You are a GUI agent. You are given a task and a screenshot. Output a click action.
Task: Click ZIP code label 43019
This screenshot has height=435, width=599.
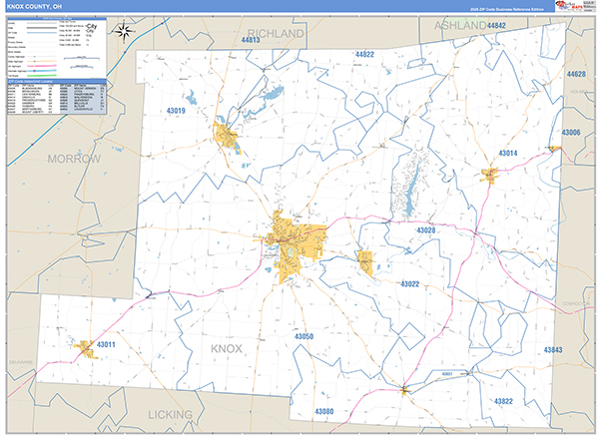tap(176, 111)
